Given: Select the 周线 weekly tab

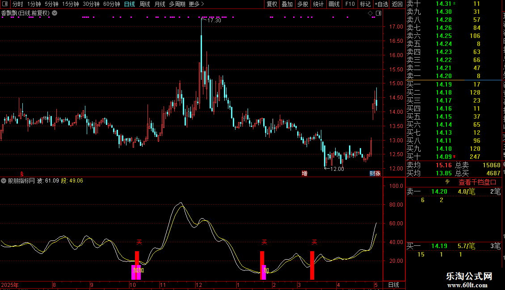Looking at the screenshot, I should point(145,4).
